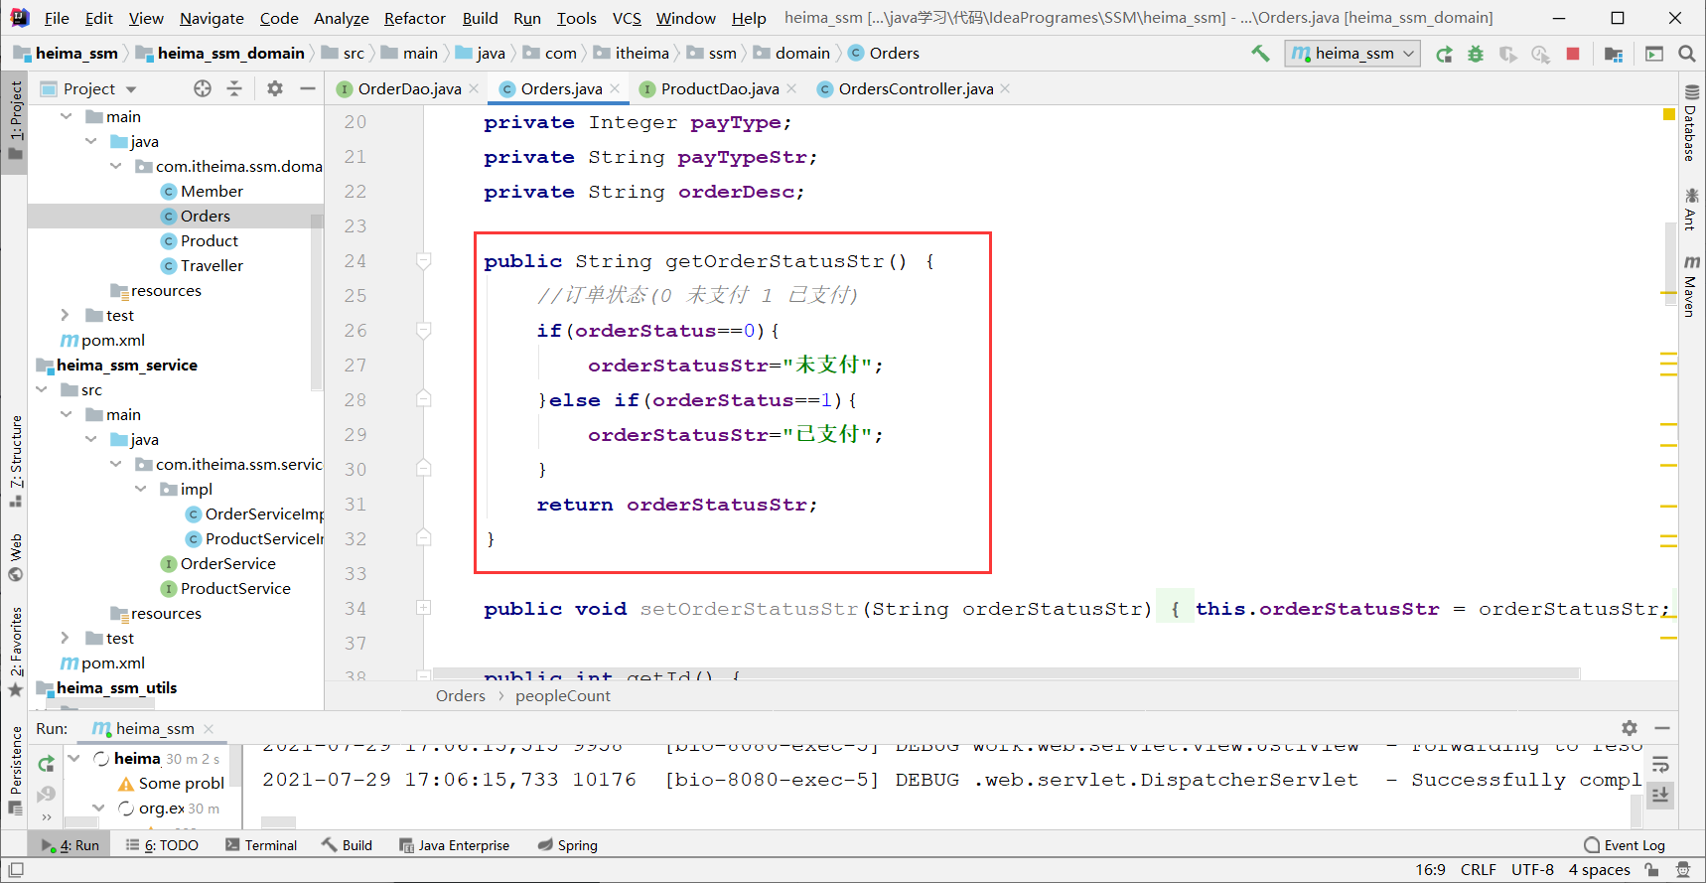The height and width of the screenshot is (883, 1706).
Task: Click the Debug bug icon in toolbar
Action: click(x=1476, y=54)
